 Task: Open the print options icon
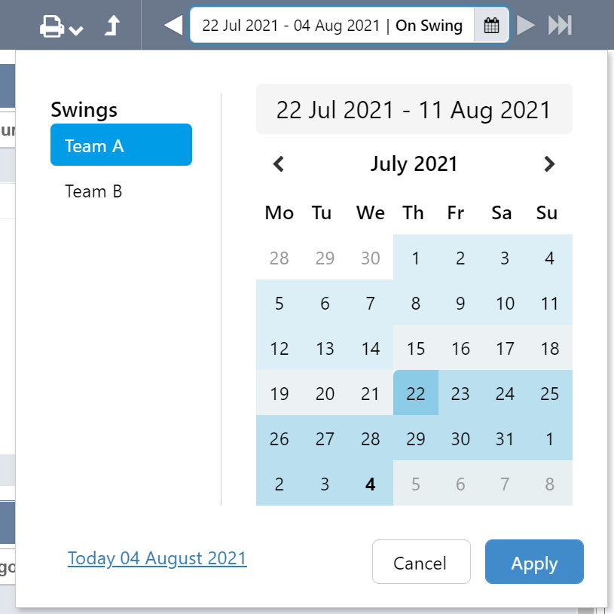[x=52, y=26]
